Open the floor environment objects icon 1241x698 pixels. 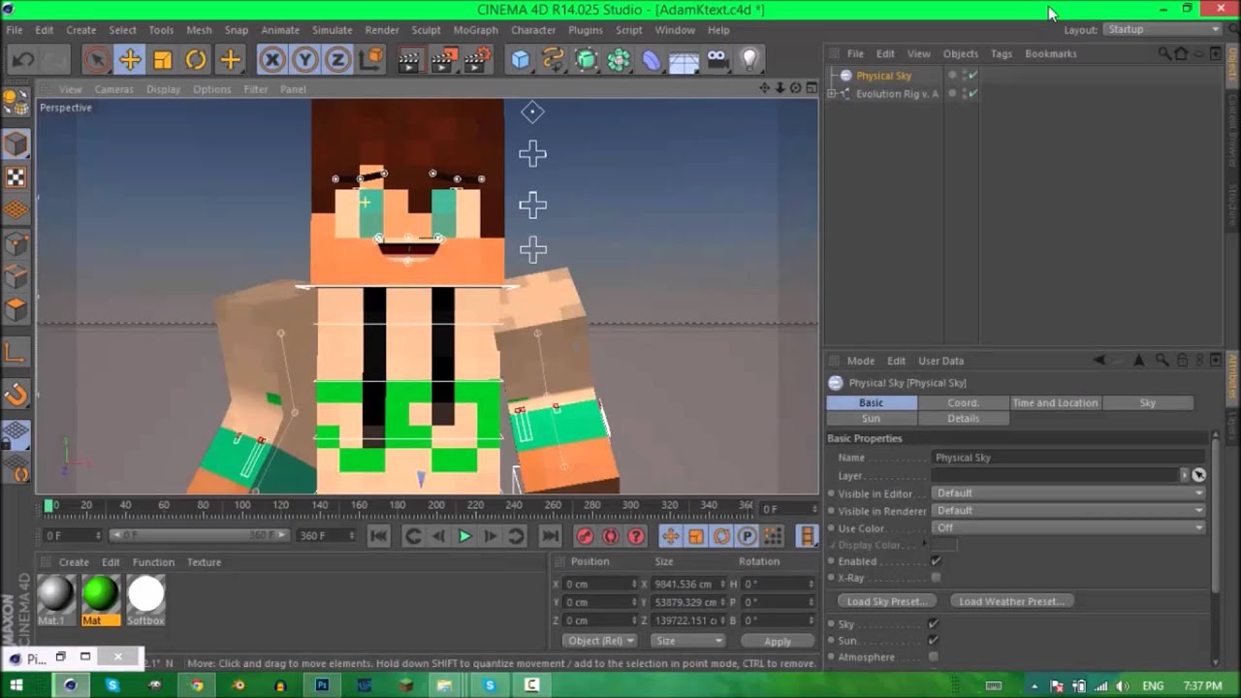tap(684, 60)
